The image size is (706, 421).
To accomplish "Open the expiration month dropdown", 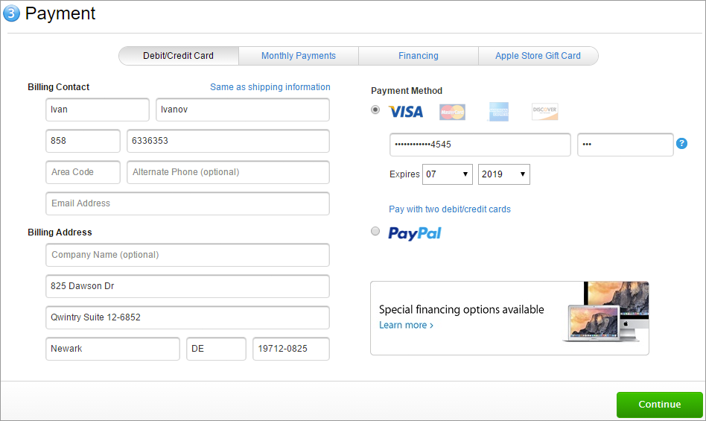I will [x=448, y=174].
